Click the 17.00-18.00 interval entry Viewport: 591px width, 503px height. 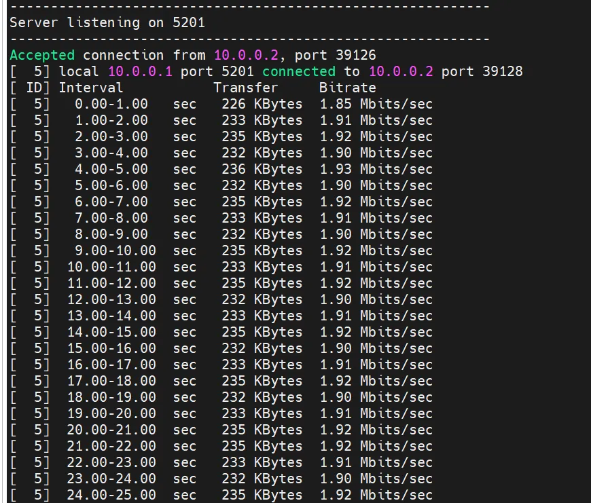[111, 381]
